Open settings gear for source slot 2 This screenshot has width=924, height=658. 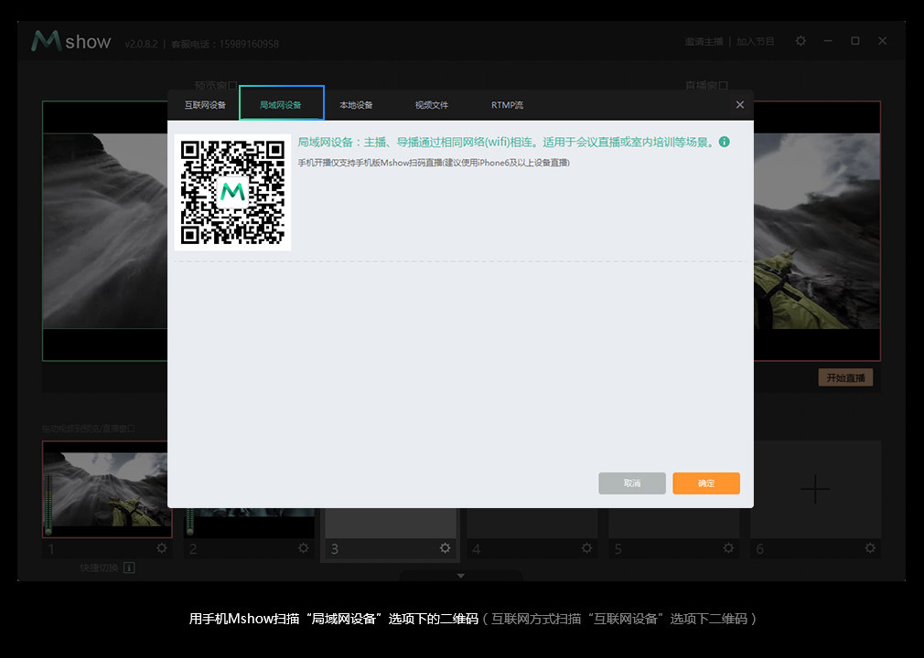[x=303, y=548]
